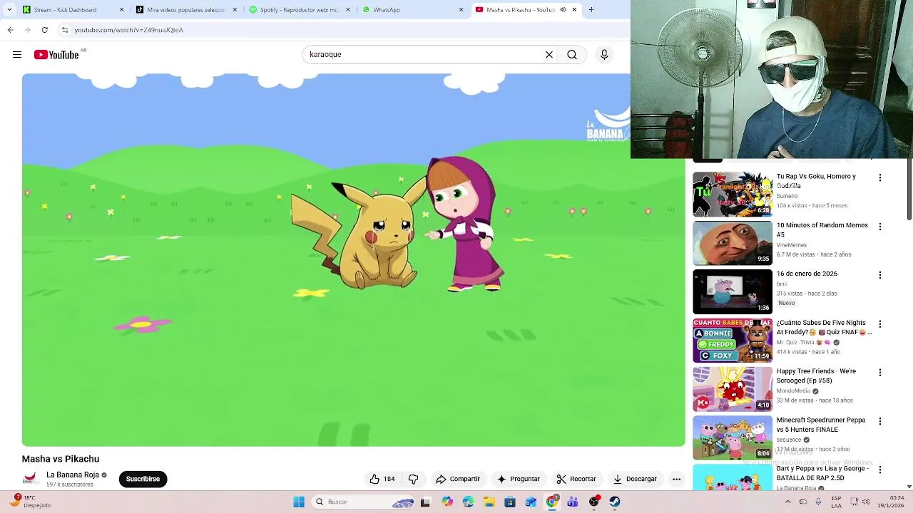Open Microsoft Store from taskbar
The height and width of the screenshot is (513, 913).
pos(509,502)
